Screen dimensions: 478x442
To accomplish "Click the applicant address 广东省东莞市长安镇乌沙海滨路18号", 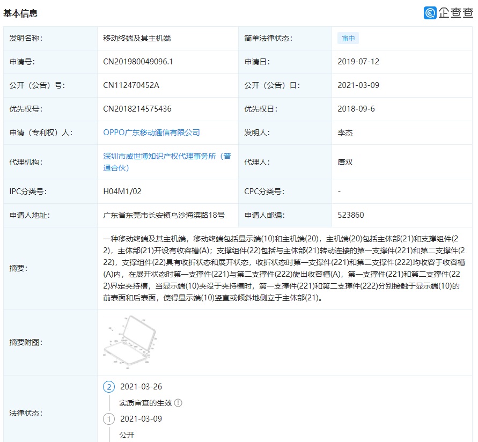I will (164, 215).
